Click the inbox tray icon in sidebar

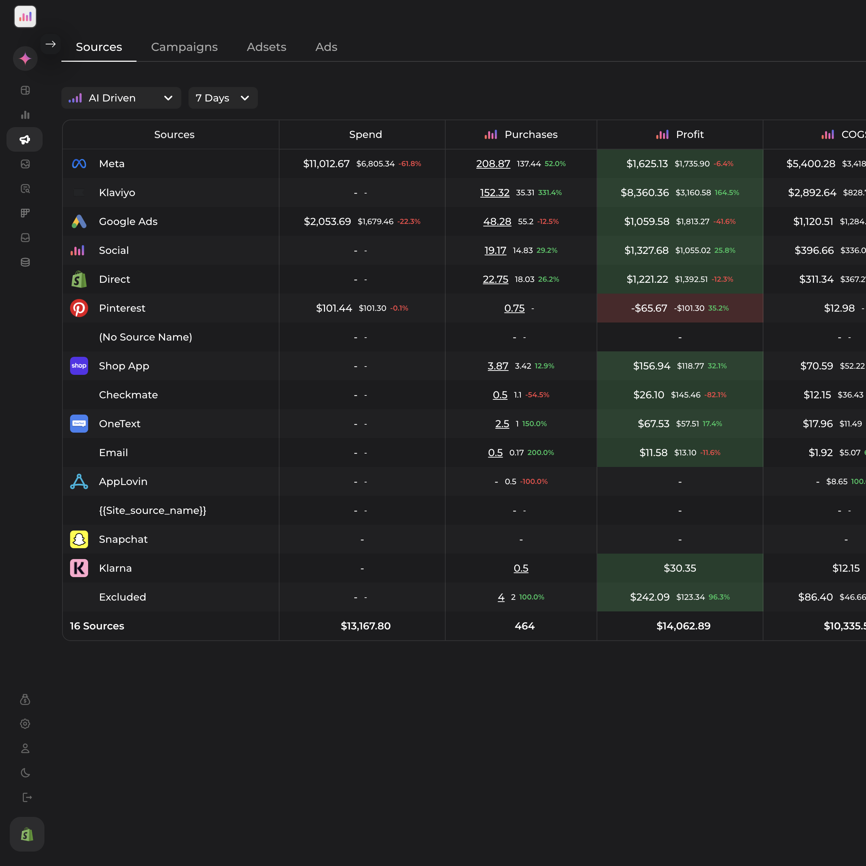25,238
